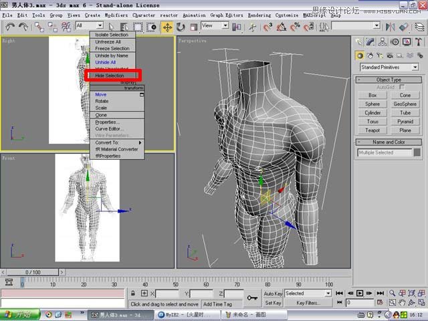428x321 pixels.
Task: Click the Pyramid primitive button
Action: tap(405, 122)
